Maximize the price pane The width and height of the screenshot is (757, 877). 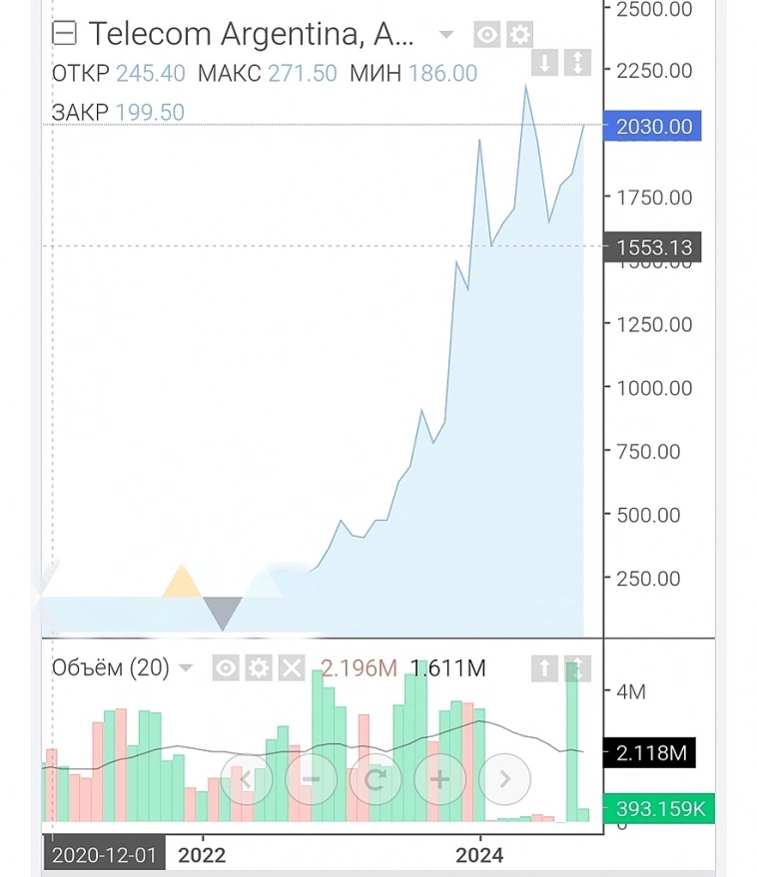coord(577,64)
